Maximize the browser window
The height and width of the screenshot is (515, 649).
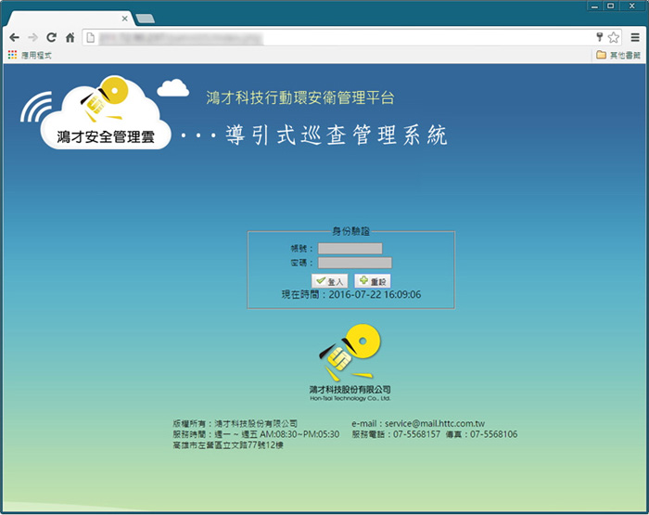click(610, 6)
